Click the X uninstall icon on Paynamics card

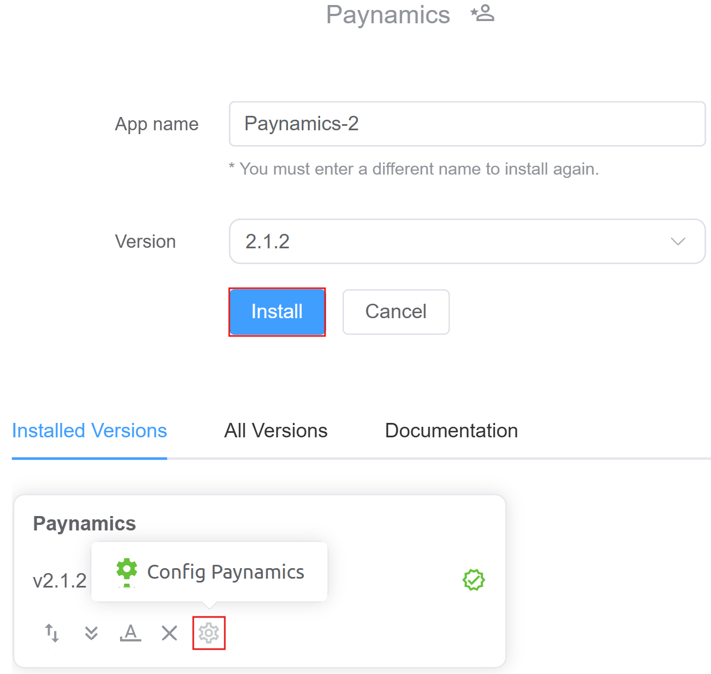coord(169,632)
